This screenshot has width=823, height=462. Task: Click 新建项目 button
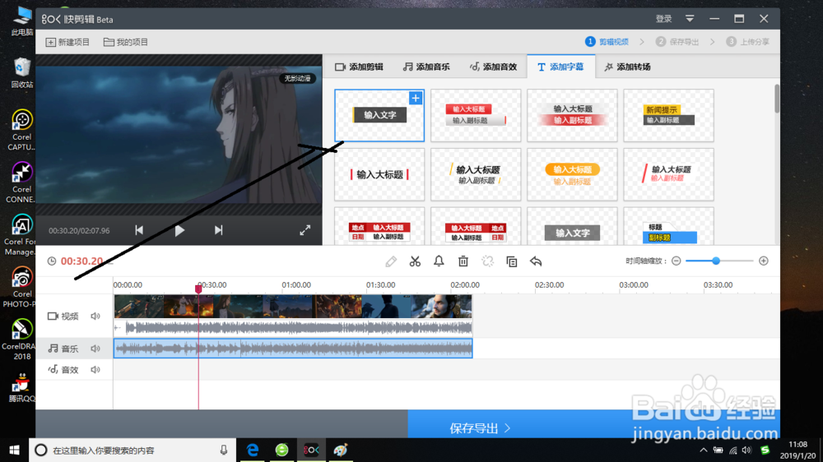click(x=67, y=42)
